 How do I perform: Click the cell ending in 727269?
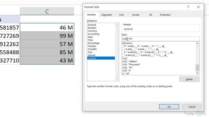10,36
